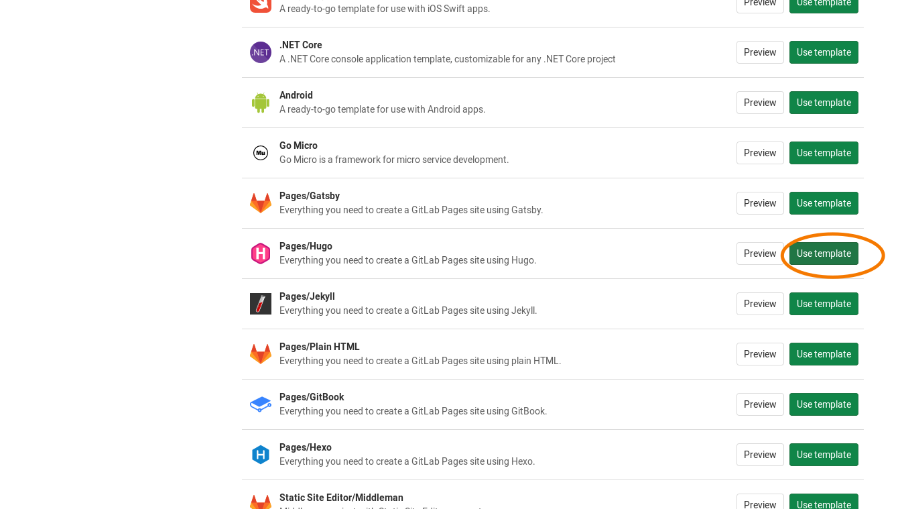Click the Go Micro logo icon

[261, 153]
